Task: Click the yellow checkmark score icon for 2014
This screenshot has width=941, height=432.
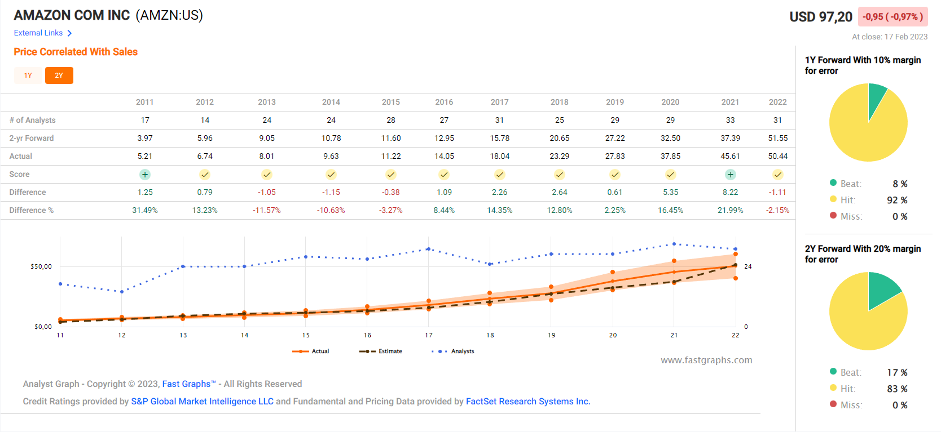Action: coord(331,175)
